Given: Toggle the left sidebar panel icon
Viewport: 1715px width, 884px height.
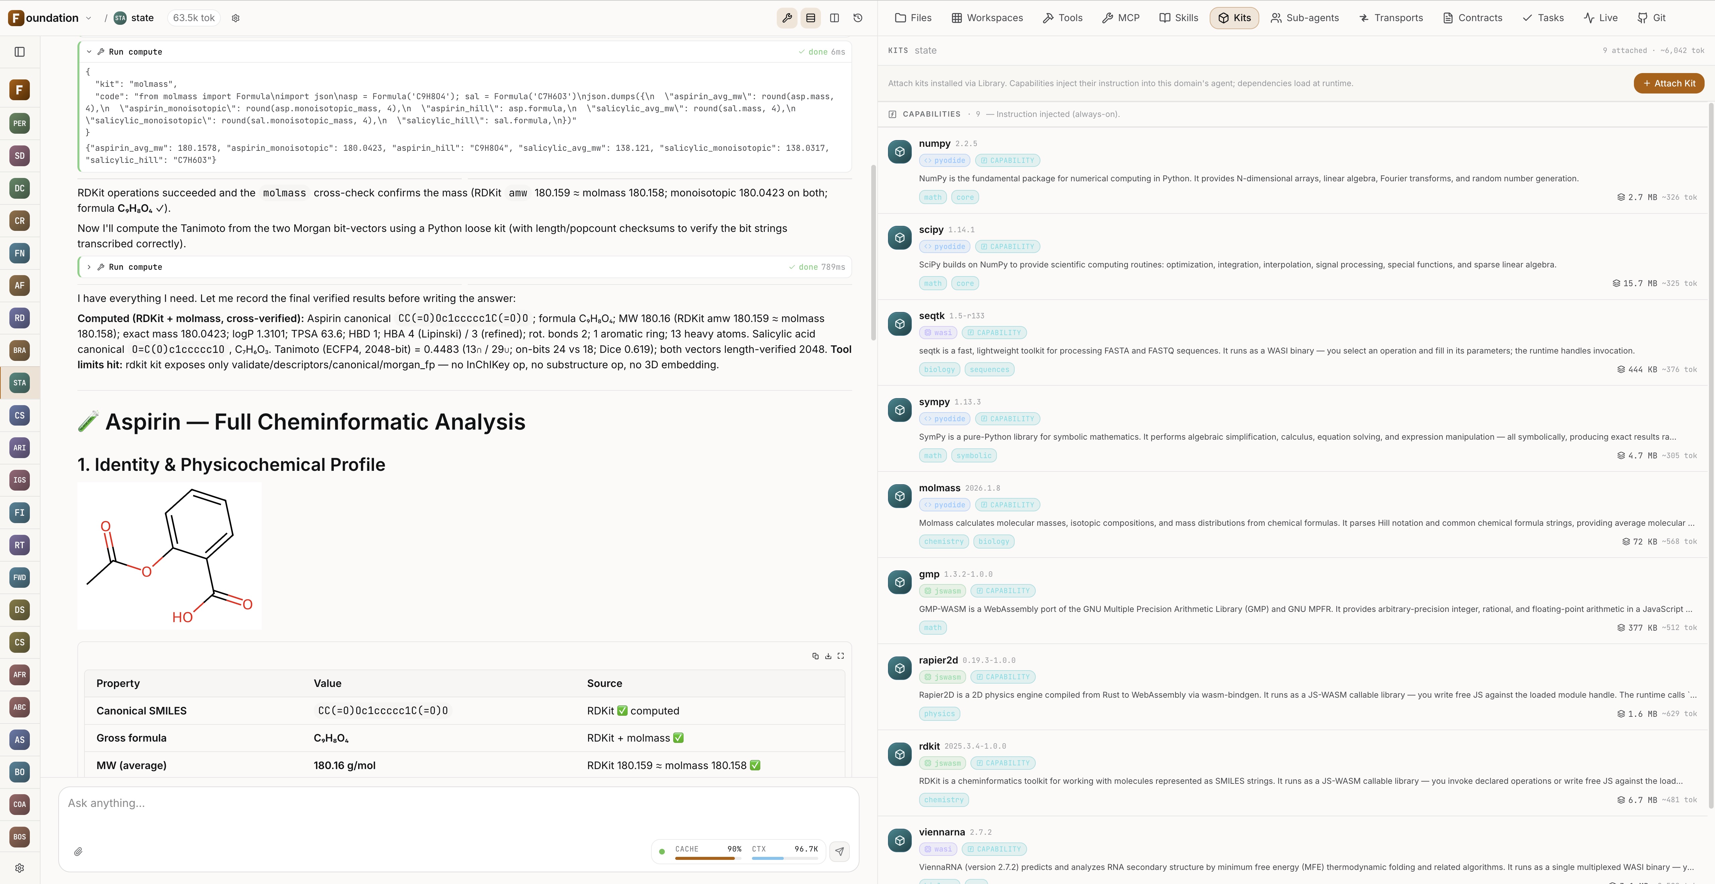Looking at the screenshot, I should point(20,52).
